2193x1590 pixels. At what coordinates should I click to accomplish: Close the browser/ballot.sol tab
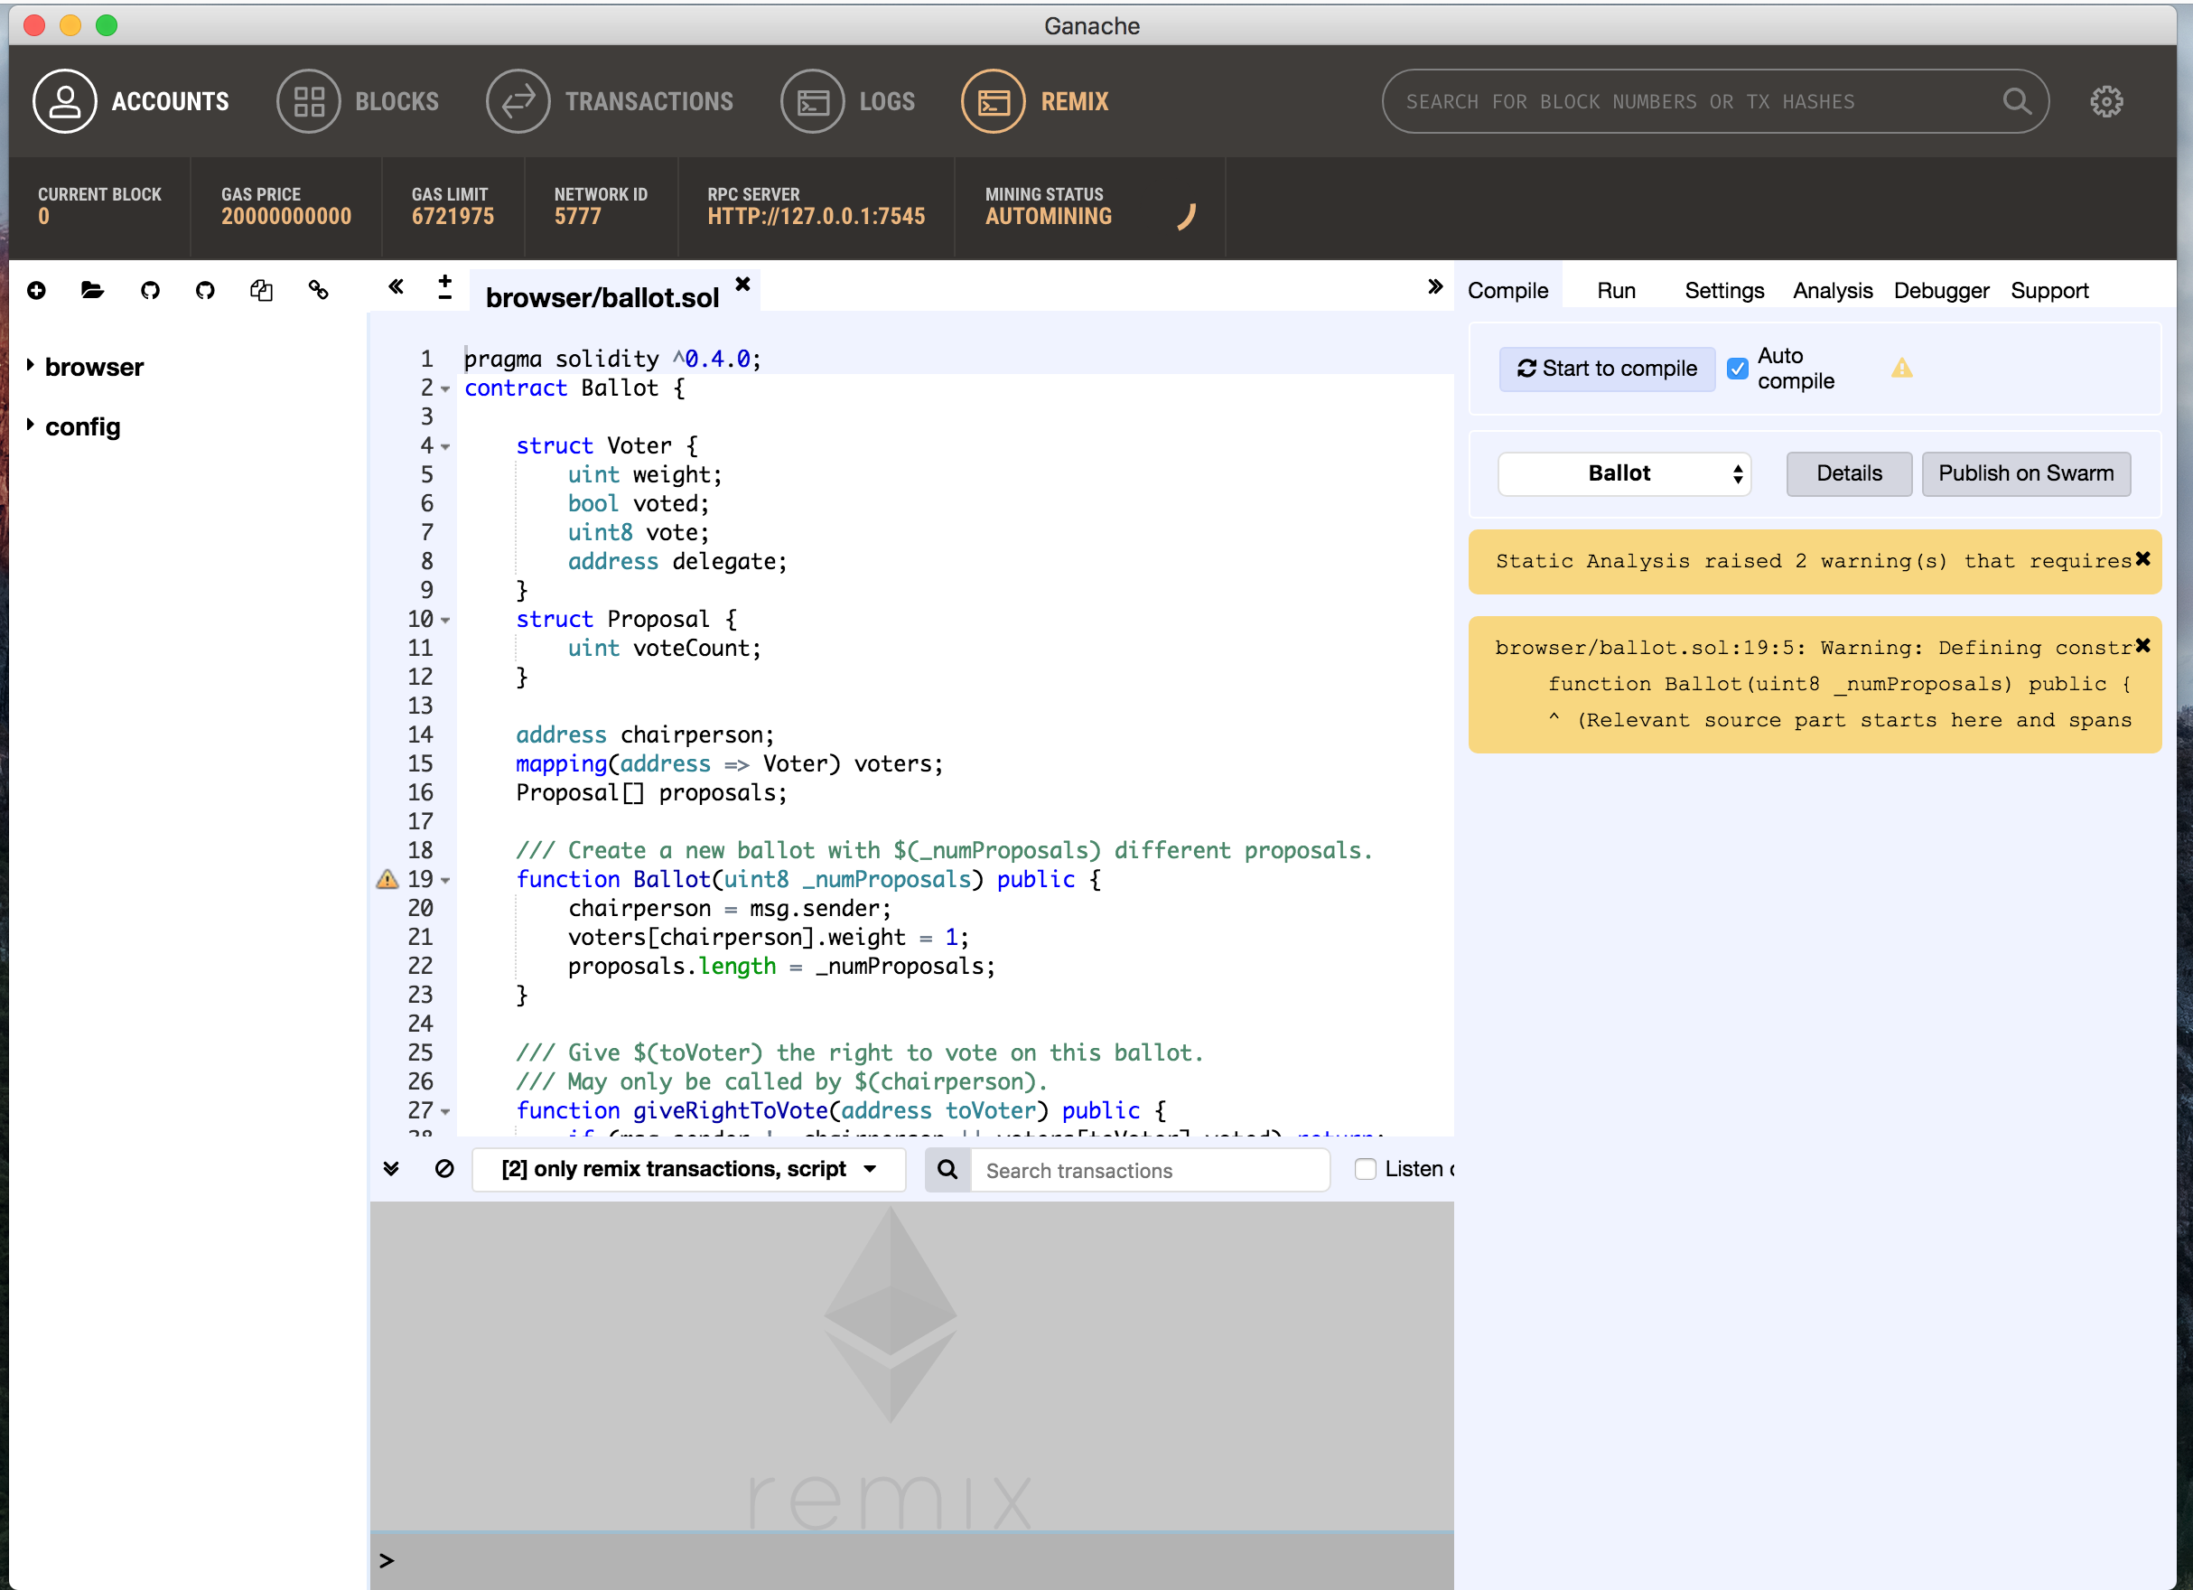742,284
